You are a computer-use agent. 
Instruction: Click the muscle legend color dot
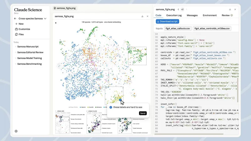pos(88,107)
